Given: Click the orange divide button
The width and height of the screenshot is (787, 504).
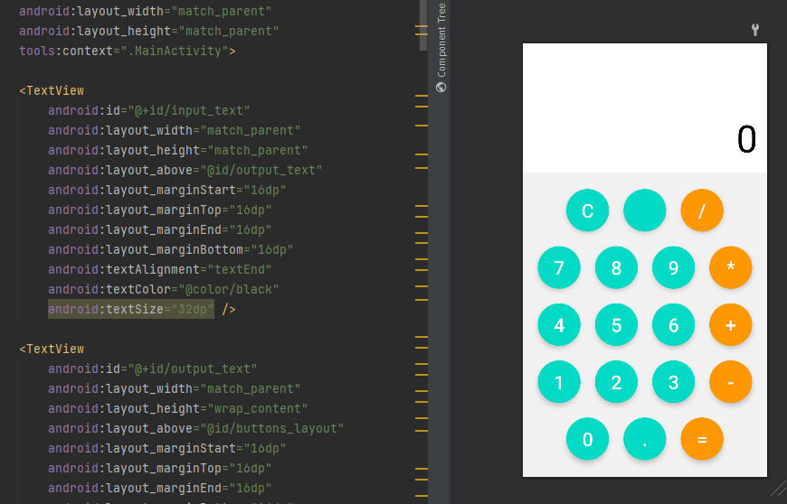Looking at the screenshot, I should point(702,210).
